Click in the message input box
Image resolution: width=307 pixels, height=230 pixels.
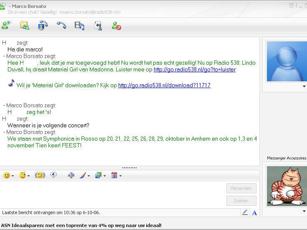point(113,195)
